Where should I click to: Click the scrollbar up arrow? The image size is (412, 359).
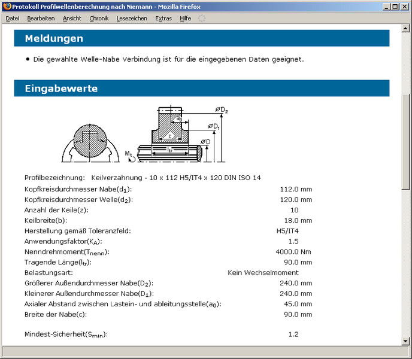(x=406, y=29)
